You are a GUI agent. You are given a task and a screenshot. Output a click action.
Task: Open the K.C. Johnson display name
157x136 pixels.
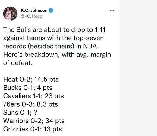(x=34, y=11)
